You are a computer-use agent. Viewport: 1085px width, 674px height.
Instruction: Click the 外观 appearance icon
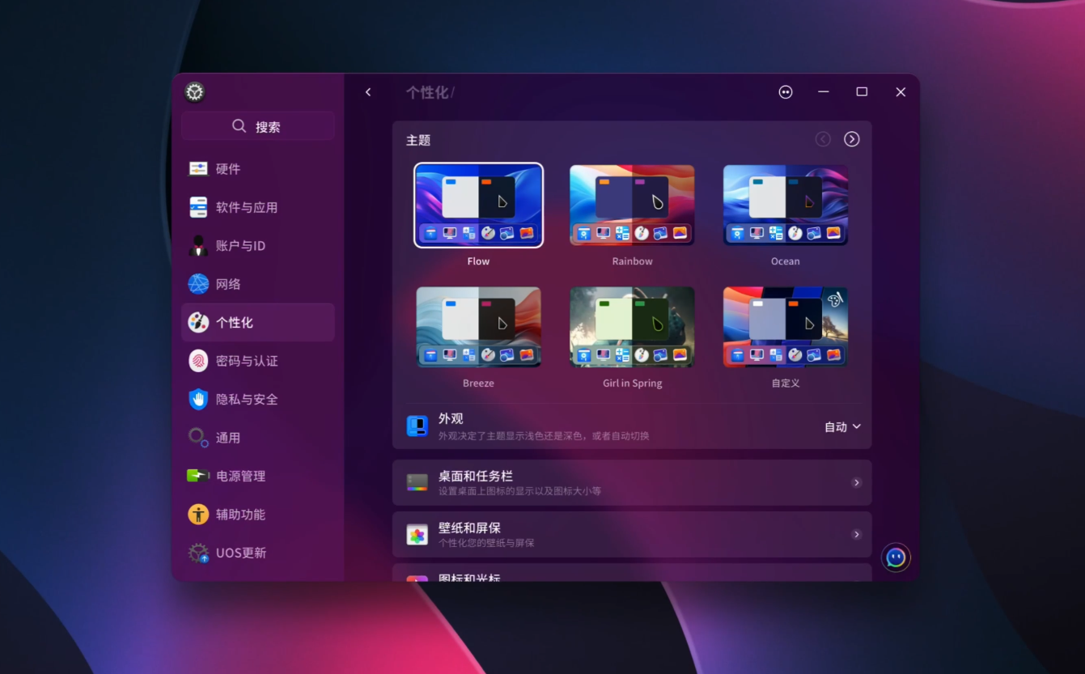click(417, 426)
